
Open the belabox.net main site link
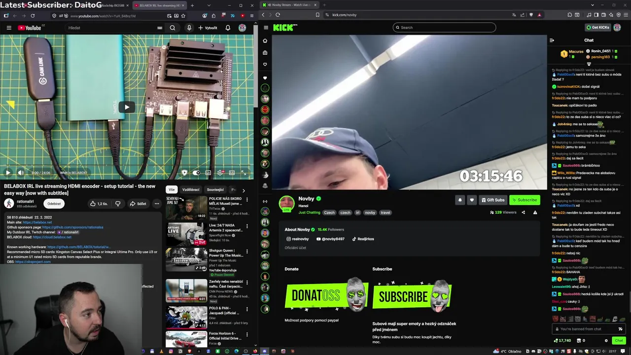click(x=37, y=222)
